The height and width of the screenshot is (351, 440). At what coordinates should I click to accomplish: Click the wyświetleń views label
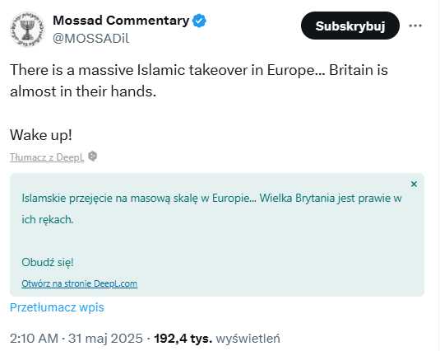[248, 339]
